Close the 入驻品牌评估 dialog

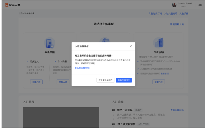131,46
